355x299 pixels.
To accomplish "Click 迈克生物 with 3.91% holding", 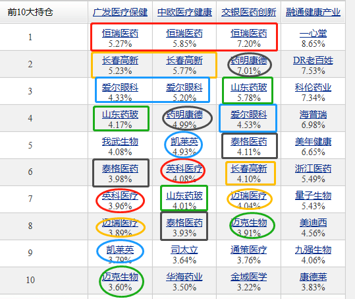I will pos(249,223).
